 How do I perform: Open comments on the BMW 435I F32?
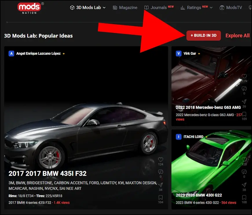pyautogui.click(x=160, y=172)
